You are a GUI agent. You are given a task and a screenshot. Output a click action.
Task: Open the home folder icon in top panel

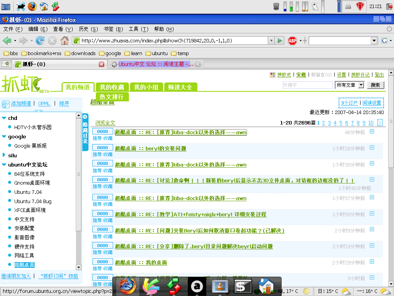click(x=44, y=6)
